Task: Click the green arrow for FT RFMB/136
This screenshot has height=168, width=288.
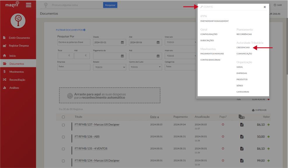Action: 268,137
